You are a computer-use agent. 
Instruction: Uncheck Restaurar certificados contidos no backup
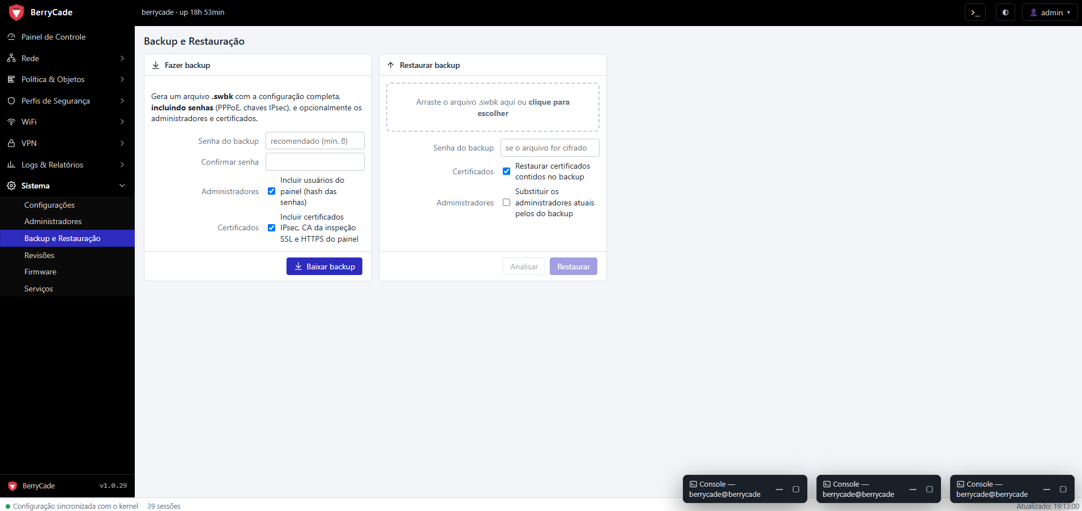coord(507,171)
